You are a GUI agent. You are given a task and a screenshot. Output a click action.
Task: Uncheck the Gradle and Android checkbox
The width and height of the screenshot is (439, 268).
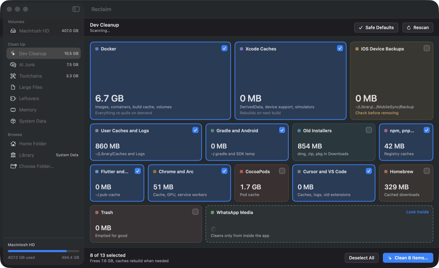pos(282,130)
